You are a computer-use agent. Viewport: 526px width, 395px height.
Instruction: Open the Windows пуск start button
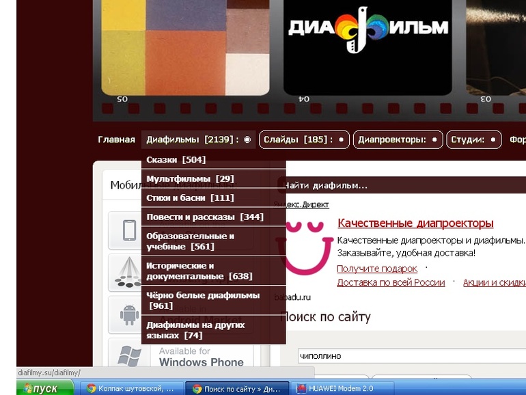(44, 388)
